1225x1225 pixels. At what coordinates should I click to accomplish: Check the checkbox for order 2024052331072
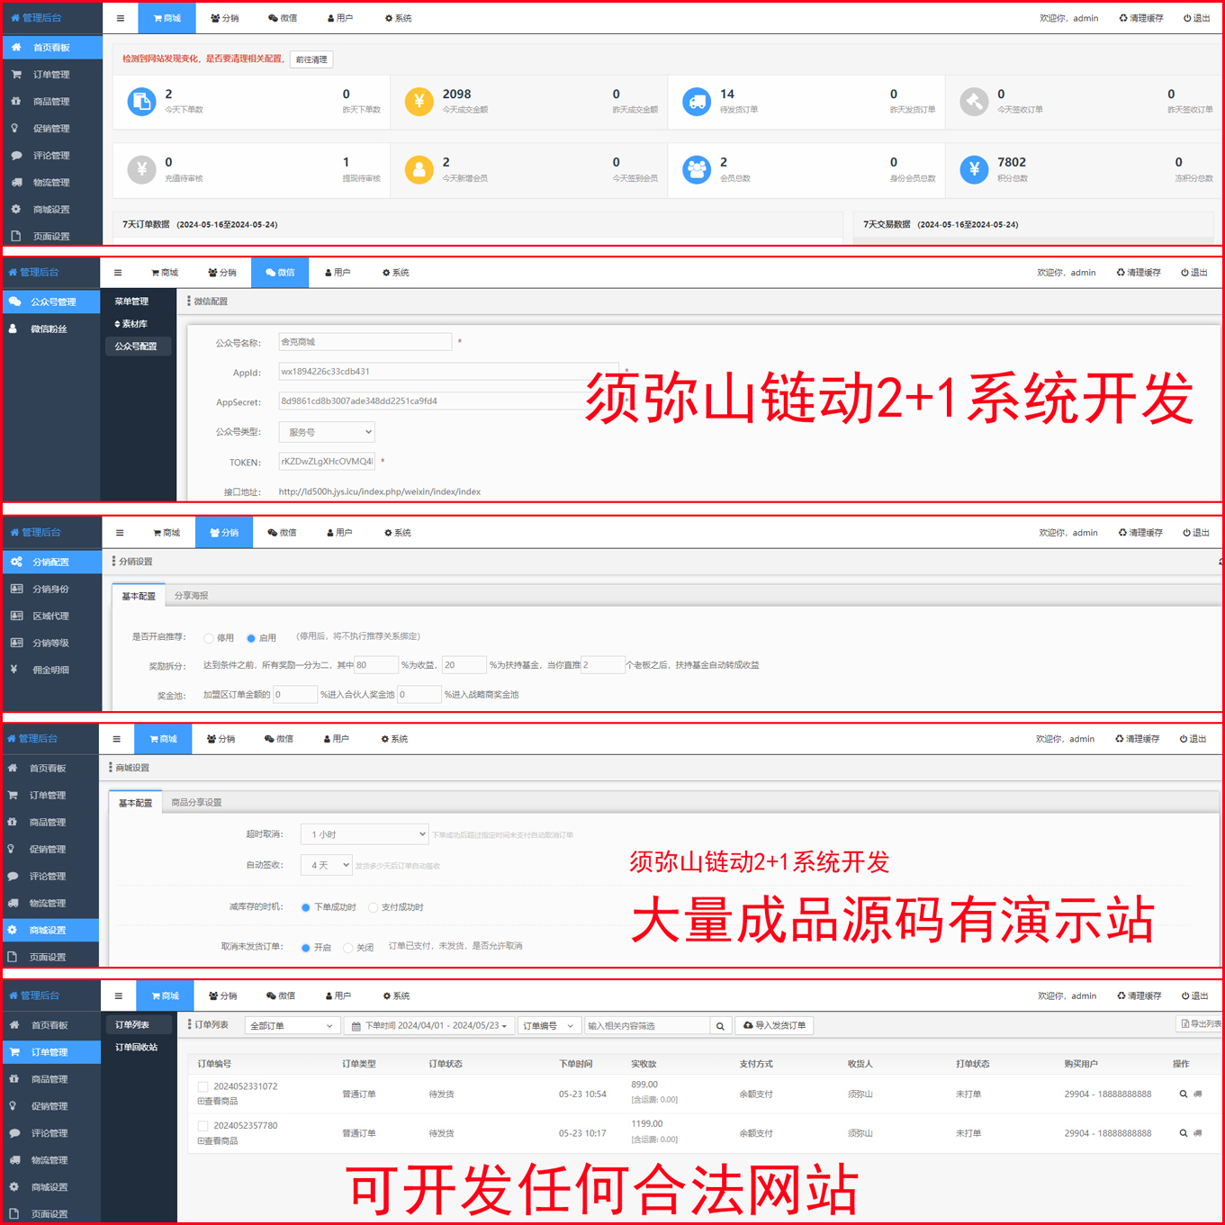(203, 1086)
